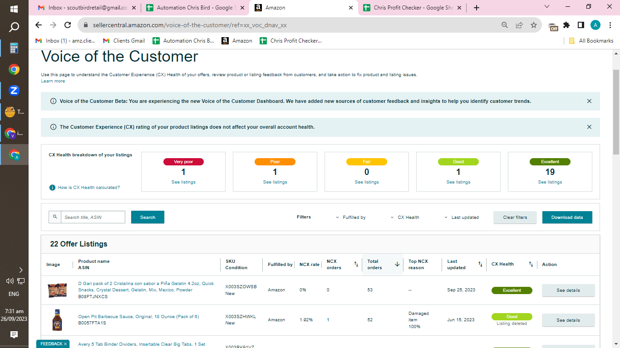Open the All Bookmarks folder

click(591, 41)
